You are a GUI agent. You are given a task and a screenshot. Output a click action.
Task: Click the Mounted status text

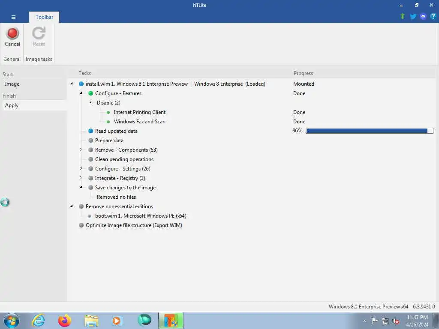pyautogui.click(x=304, y=84)
